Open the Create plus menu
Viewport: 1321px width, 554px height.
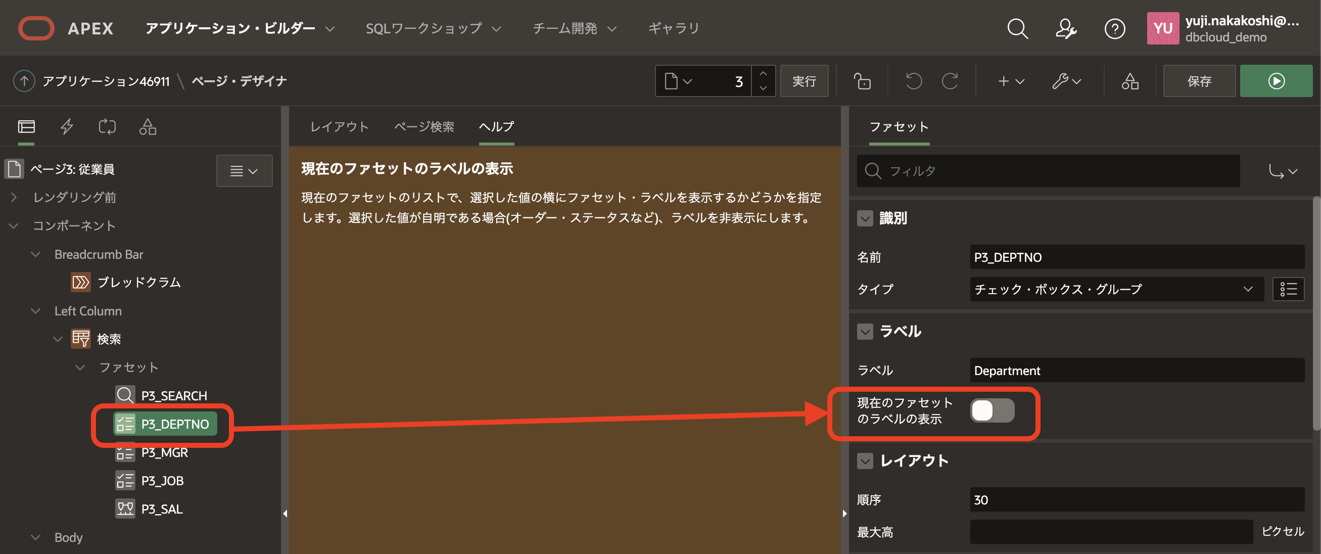tap(1011, 81)
